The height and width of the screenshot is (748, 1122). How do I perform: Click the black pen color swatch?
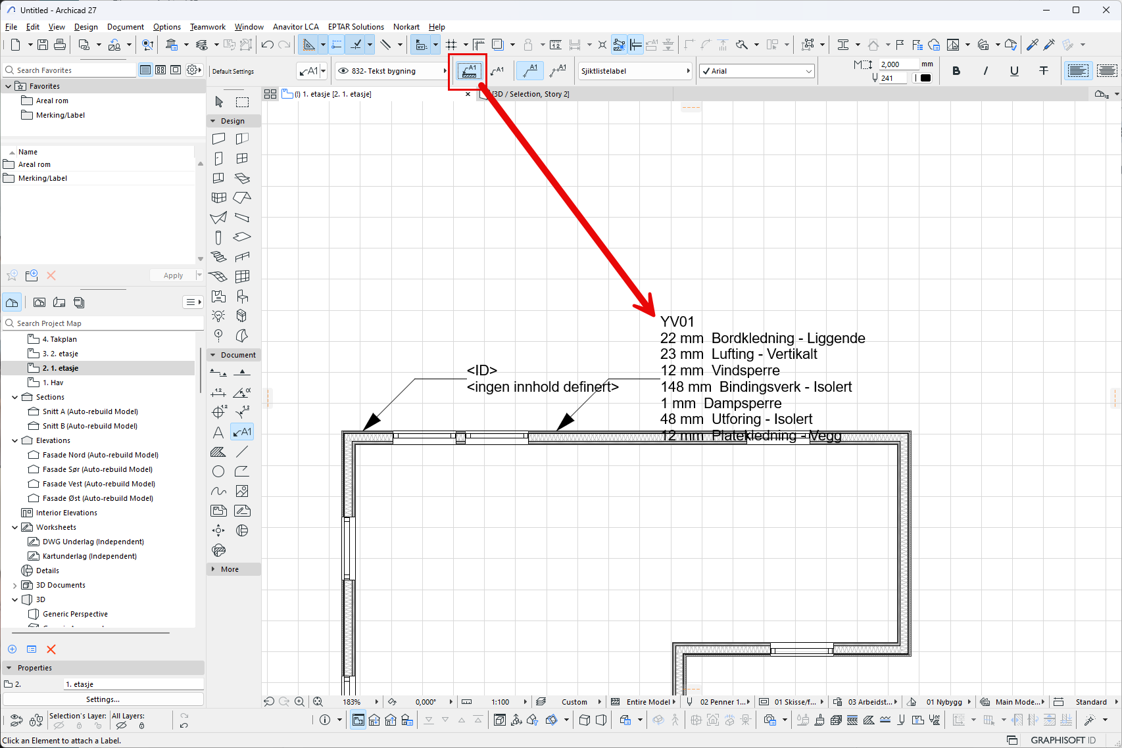click(925, 78)
